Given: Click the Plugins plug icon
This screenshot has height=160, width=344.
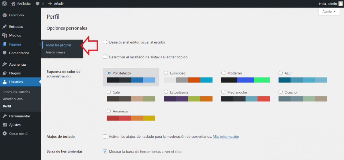Looking at the screenshot, I should click(x=4, y=73).
